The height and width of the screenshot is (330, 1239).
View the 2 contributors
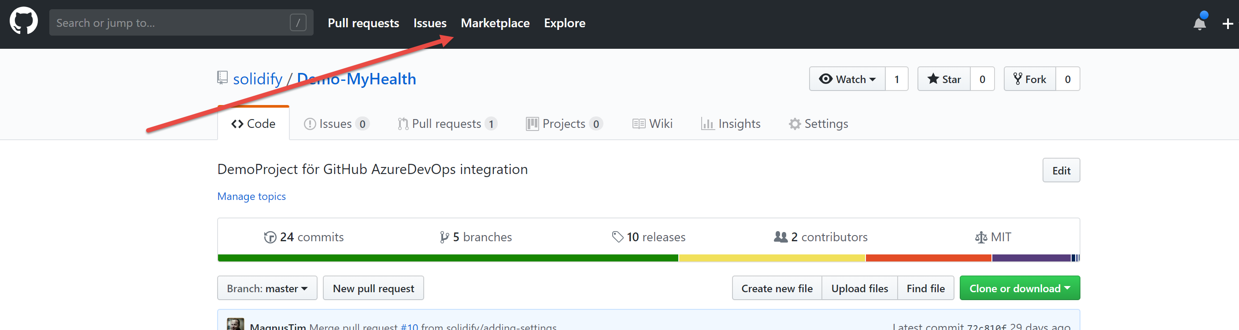[821, 237]
